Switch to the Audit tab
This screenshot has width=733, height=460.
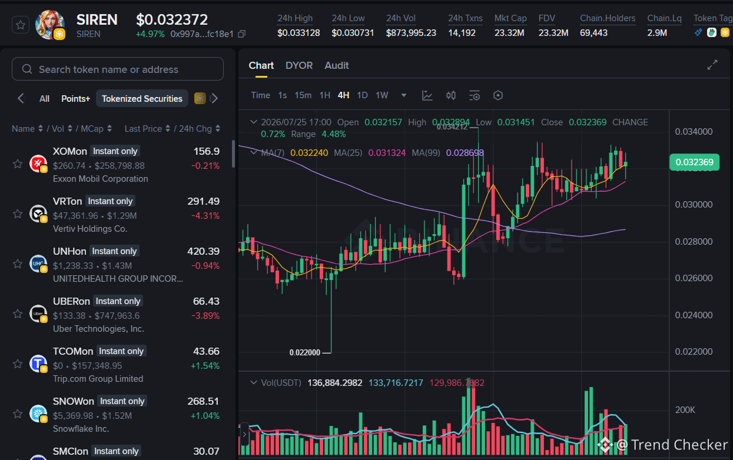click(x=337, y=65)
